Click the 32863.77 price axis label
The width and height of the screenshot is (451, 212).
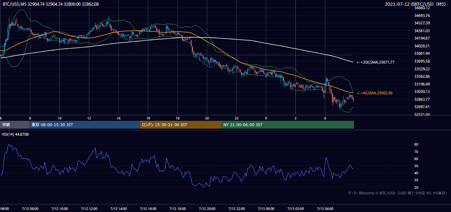coord(422,99)
